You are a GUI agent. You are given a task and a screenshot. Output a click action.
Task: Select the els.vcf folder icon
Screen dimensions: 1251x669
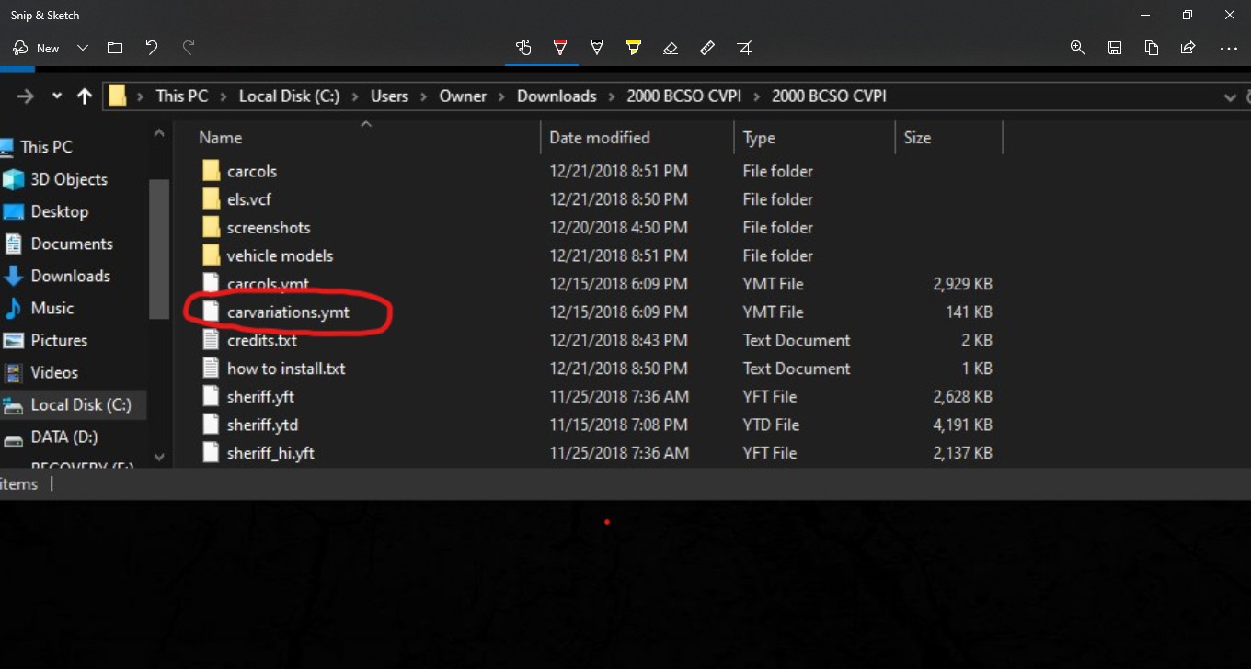[x=212, y=199]
